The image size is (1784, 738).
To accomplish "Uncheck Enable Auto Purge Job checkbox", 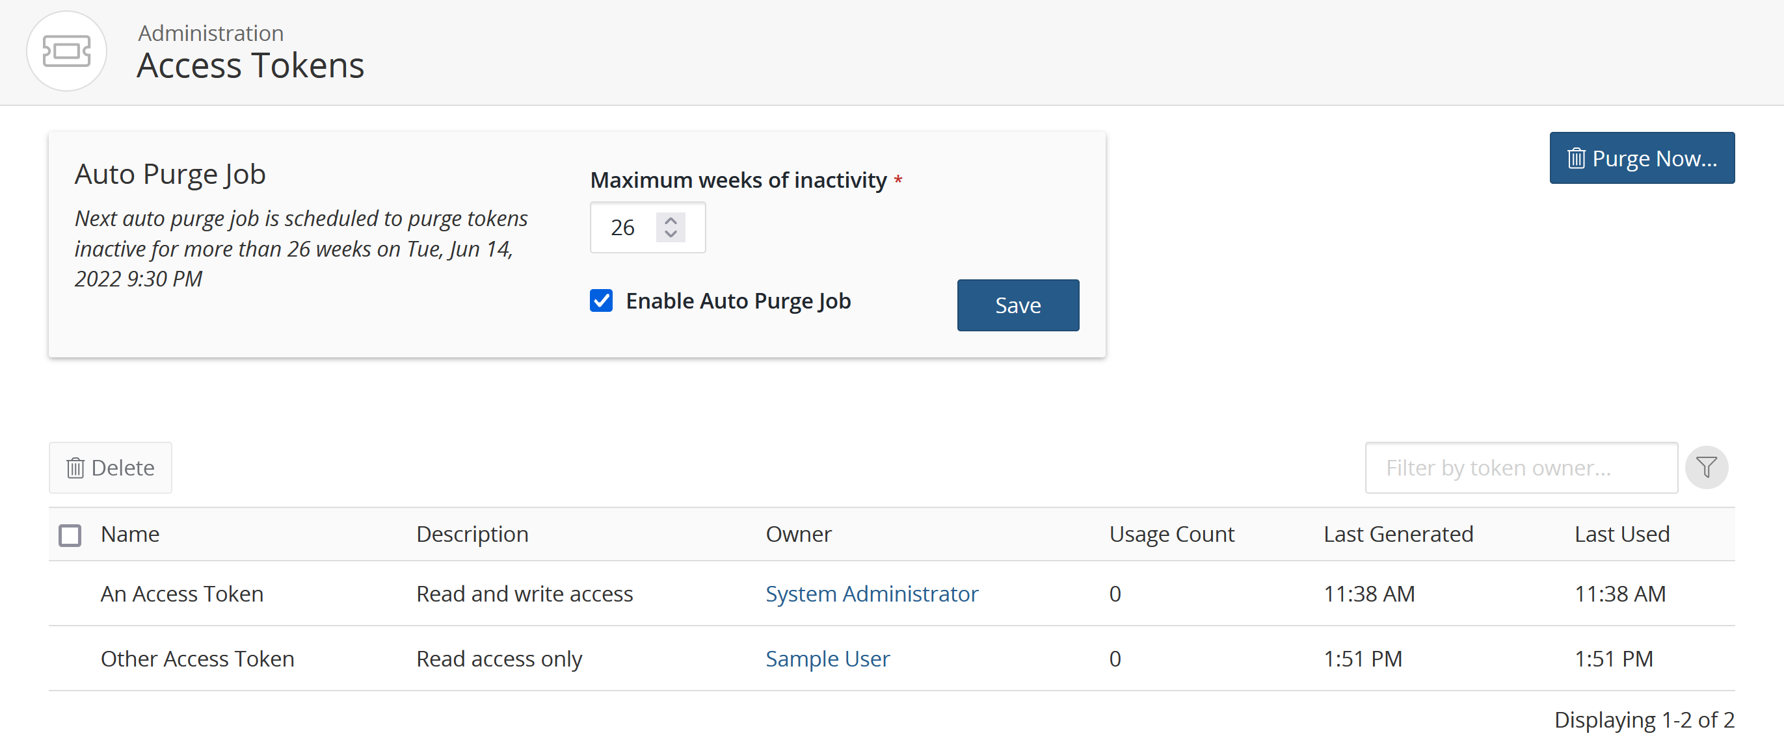I will pyautogui.click(x=601, y=301).
